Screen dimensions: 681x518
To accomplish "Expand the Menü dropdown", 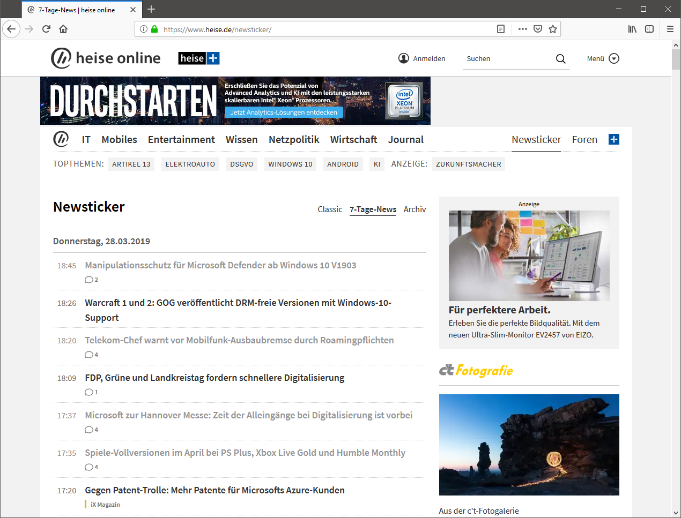I will [x=603, y=58].
